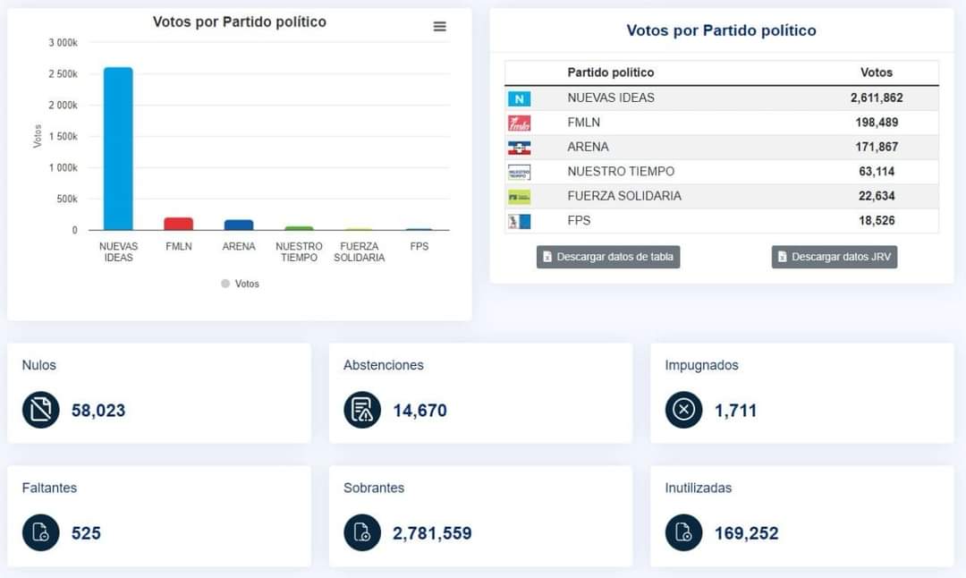Click the Sobrantes document icon
Screen dimensions: 966x578
tap(362, 533)
